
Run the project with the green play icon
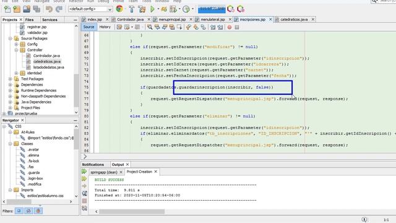click(x=152, y=9)
